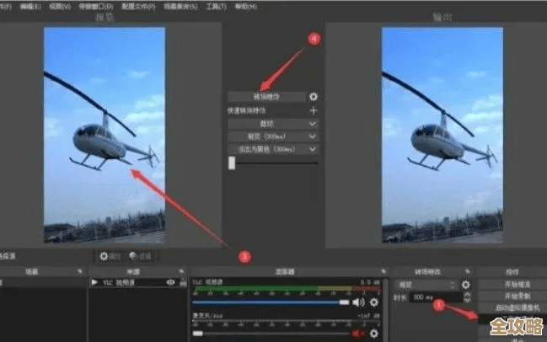
Task: Open the 工具(T) menu
Action: (217, 6)
